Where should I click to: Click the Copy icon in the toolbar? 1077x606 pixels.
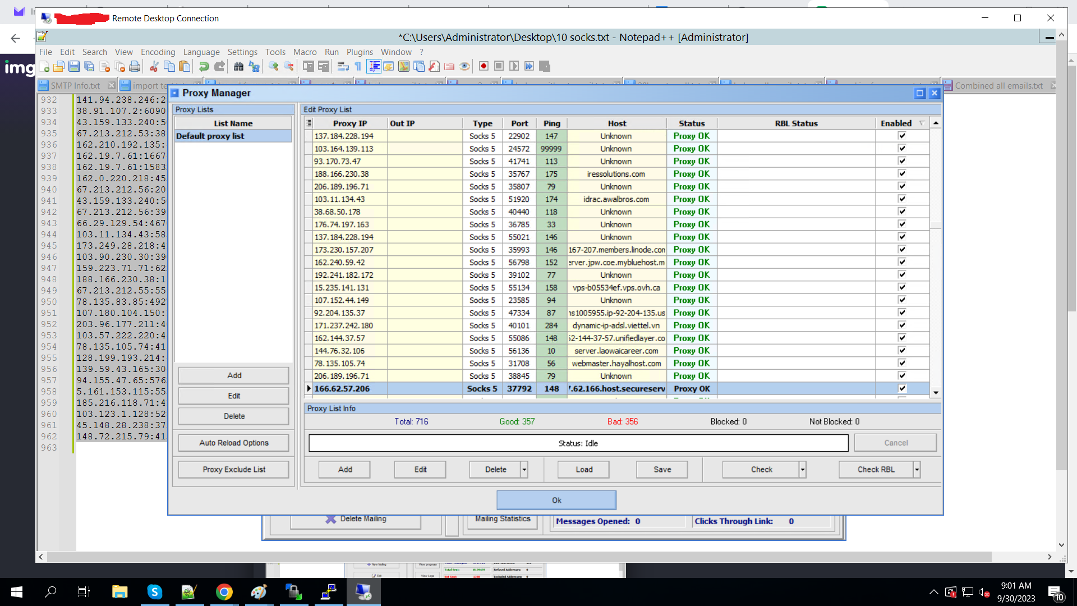click(x=169, y=66)
